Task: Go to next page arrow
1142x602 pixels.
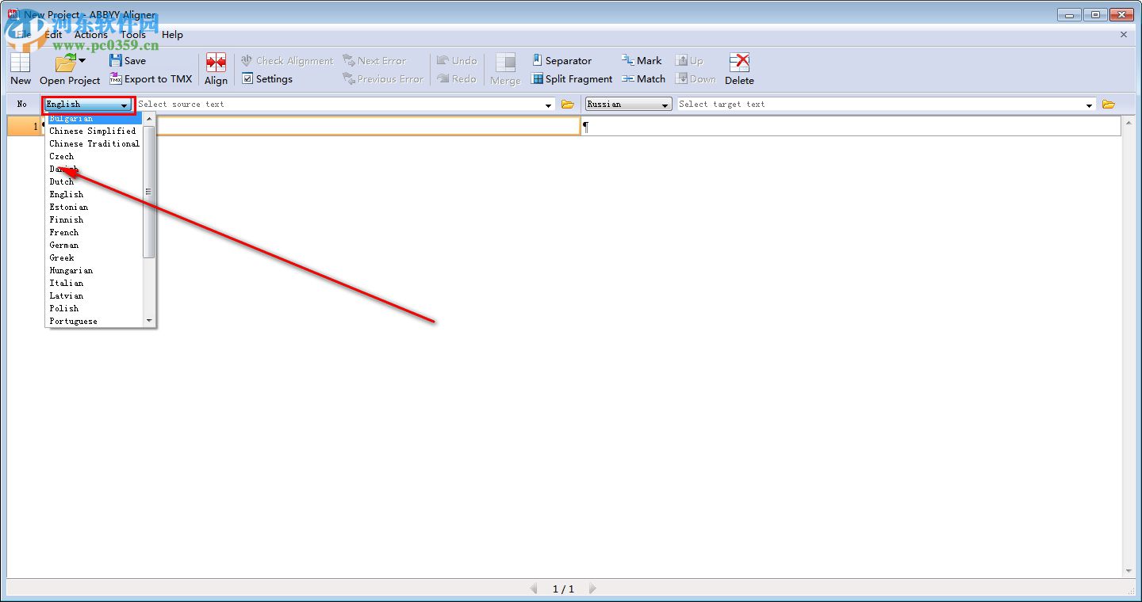Action: tap(592, 589)
